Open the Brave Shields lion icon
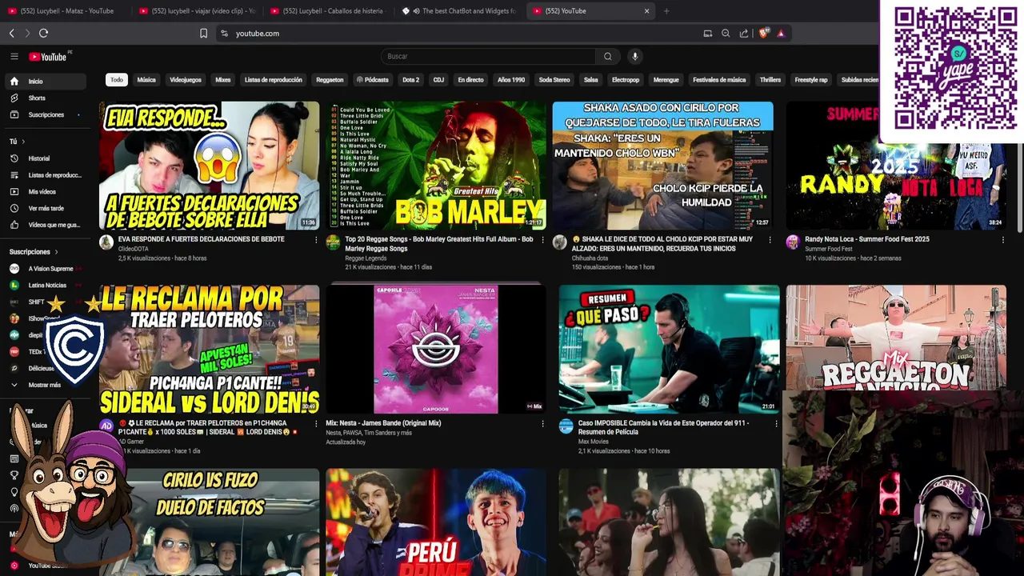The image size is (1024, 576). 763,33
